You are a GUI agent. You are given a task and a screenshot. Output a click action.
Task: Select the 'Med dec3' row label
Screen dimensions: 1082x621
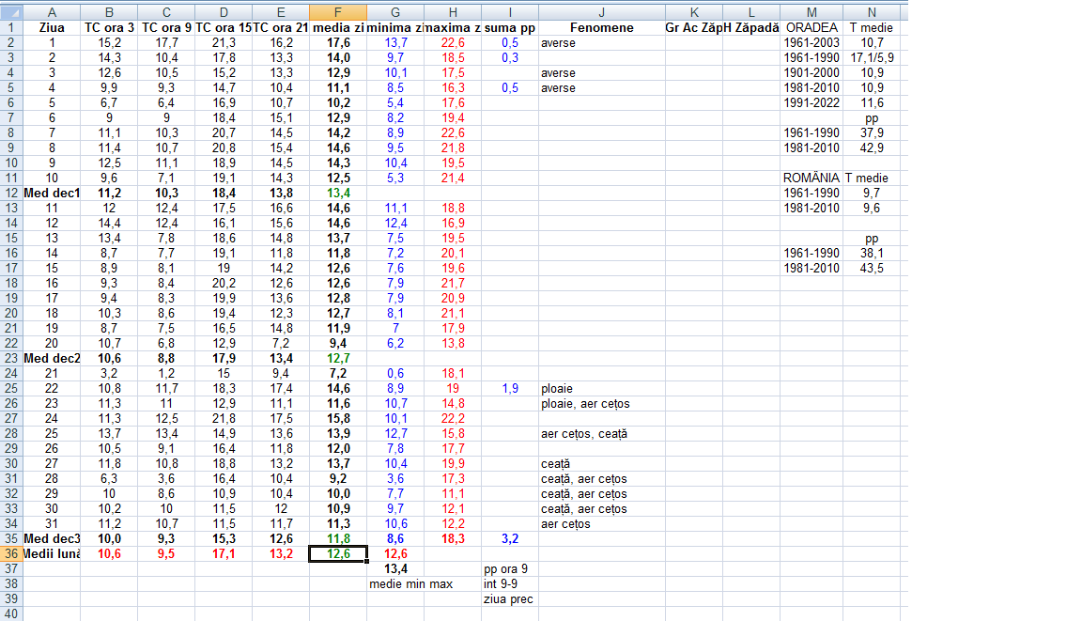point(52,539)
